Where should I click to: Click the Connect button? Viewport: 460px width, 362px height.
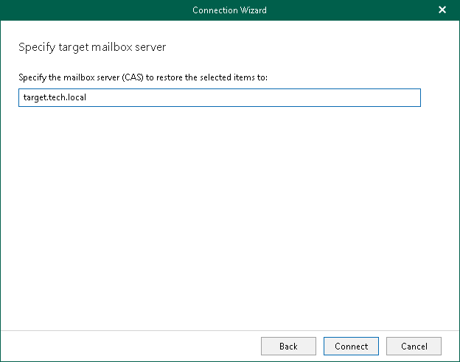click(x=351, y=346)
